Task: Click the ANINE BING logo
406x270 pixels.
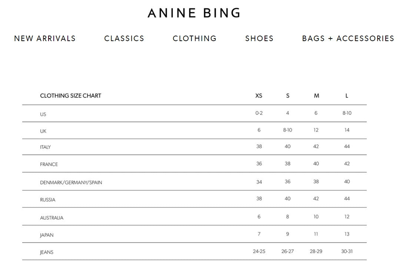Action: click(194, 13)
